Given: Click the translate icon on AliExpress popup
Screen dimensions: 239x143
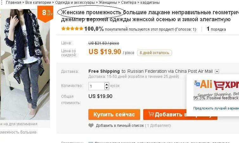Looking at the screenshot, I should (197, 84).
